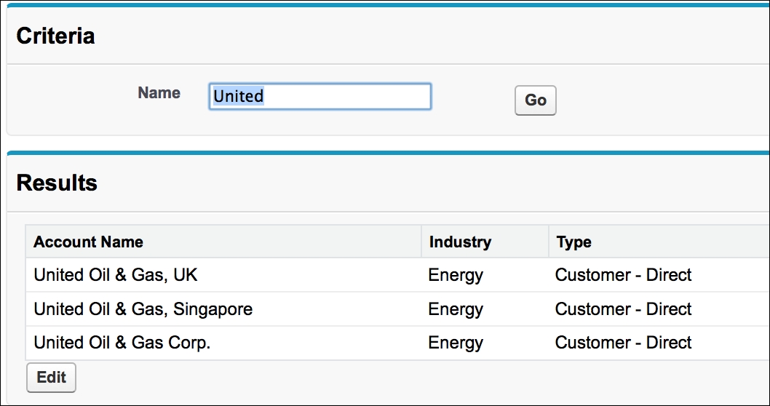Click Customer - Direct type in Singapore row
770x406 pixels.
623,309
